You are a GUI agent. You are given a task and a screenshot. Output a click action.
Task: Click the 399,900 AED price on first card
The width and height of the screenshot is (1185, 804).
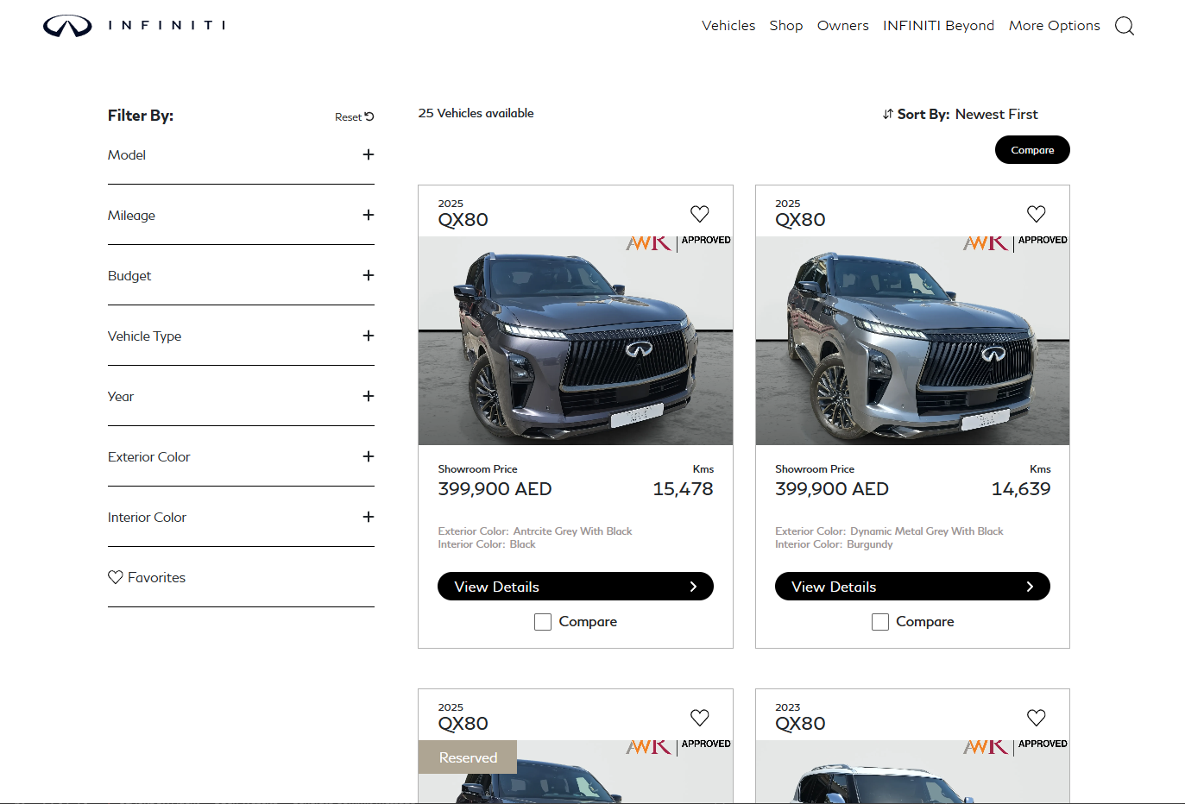tap(495, 489)
